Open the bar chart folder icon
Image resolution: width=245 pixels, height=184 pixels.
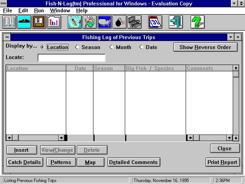pos(54,22)
